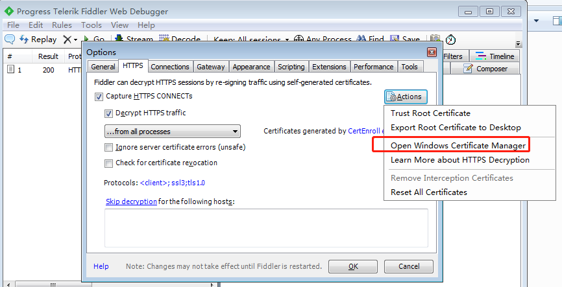The width and height of the screenshot is (562, 287).
Task: Open the View menu
Action: pyautogui.click(x=119, y=25)
